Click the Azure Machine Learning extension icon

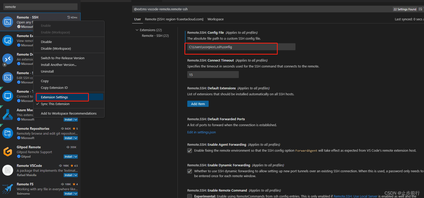click(x=8, y=115)
